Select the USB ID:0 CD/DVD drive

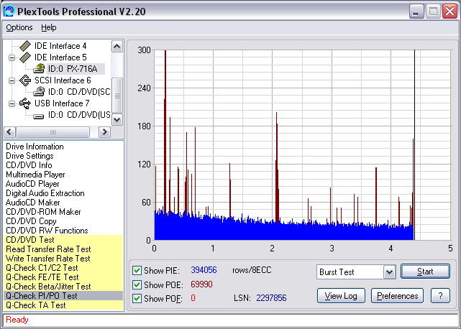click(79, 115)
